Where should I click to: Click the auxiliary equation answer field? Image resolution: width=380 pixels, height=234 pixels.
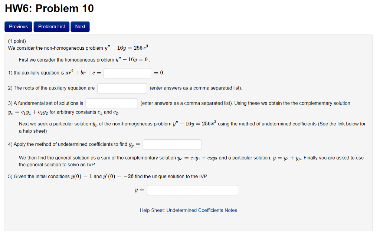(127, 73)
